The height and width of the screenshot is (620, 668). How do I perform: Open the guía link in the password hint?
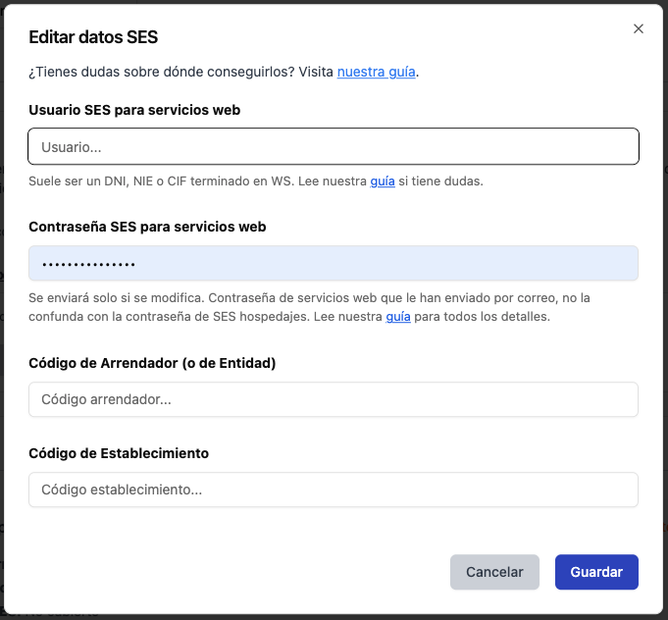[398, 318]
